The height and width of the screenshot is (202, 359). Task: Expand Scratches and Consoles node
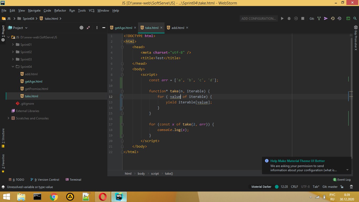click(8, 118)
